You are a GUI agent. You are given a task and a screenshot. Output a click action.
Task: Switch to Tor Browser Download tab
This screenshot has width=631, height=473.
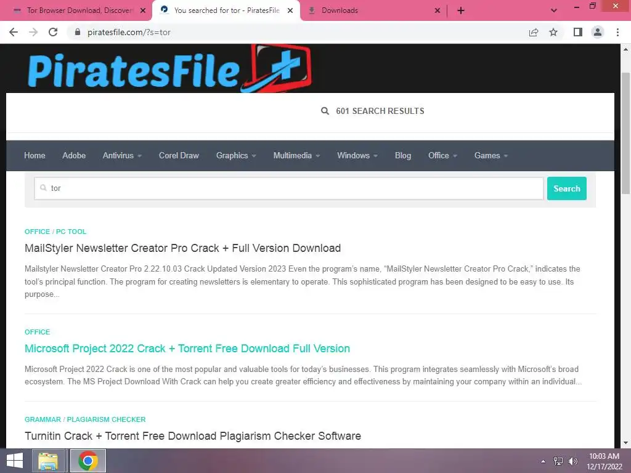point(79,10)
